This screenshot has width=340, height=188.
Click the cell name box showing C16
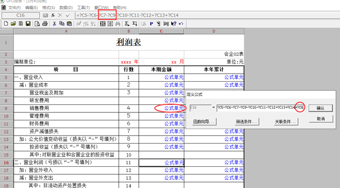point(21,15)
